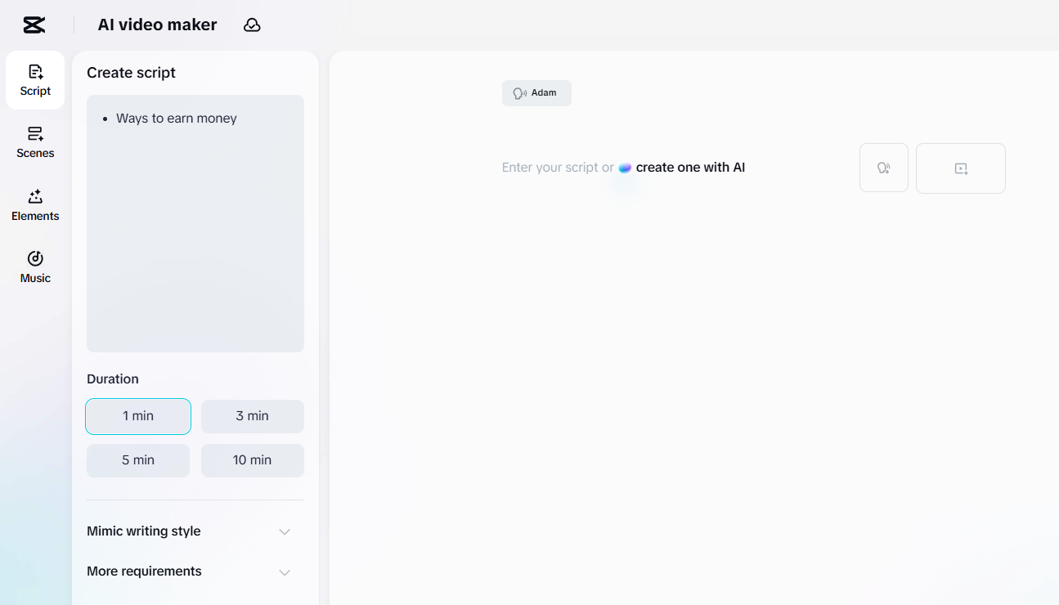Select the Script panel icon in the sidebar
The width and height of the screenshot is (1059, 605).
click(34, 79)
